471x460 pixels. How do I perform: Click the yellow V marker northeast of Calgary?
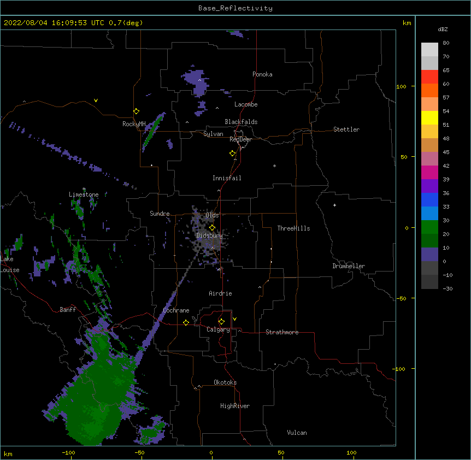[x=234, y=319]
